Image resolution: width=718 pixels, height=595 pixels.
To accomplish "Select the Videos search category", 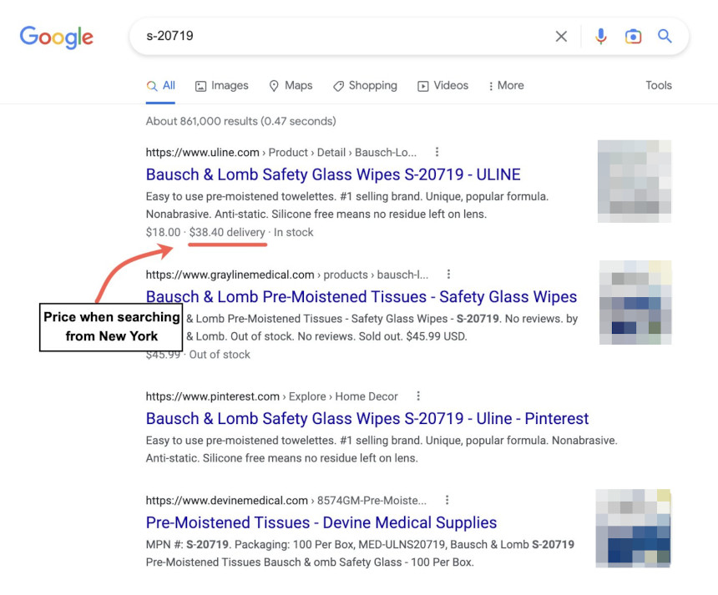I will 442,85.
